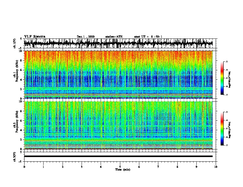Screen dimensions: 243x187
Task: Click the 'start UT = 8:50:1' label
Action: coord(148,37)
